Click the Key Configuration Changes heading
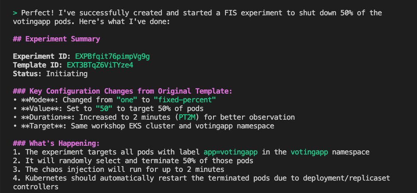The width and height of the screenshot is (417, 193). [123, 91]
